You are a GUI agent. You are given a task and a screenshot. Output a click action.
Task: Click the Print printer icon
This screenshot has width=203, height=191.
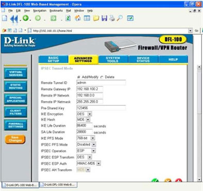(x=112, y=18)
